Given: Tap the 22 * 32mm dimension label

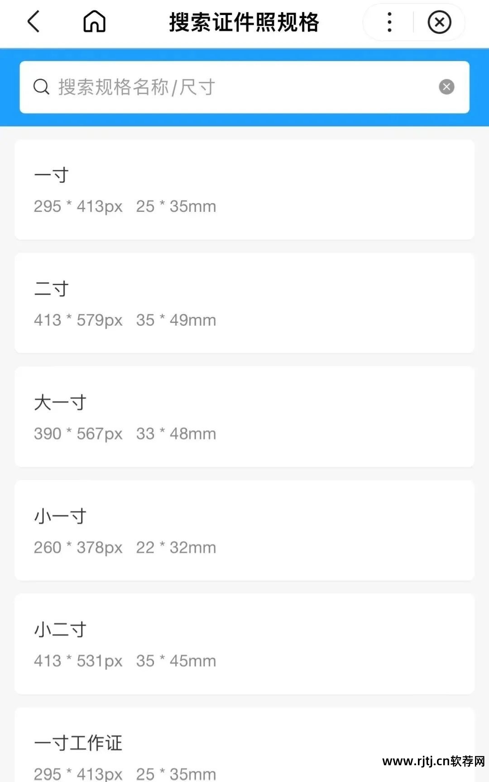Looking at the screenshot, I should (176, 547).
